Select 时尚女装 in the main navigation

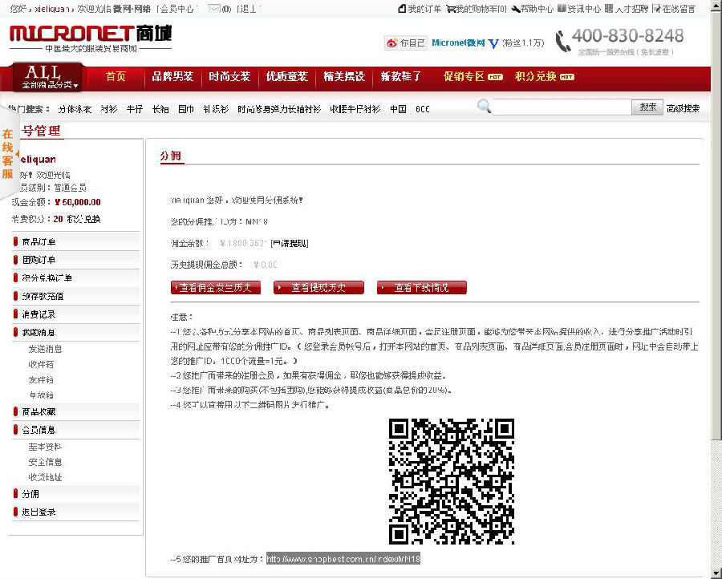pyautogui.click(x=229, y=76)
